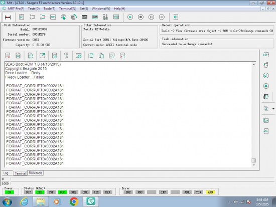
Task: Click the yellow AMN error indicator
Action: pos(210,192)
